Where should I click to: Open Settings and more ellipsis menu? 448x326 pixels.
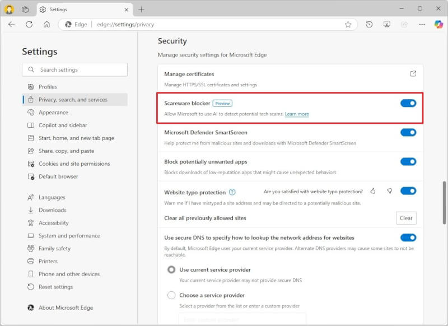pos(422,24)
